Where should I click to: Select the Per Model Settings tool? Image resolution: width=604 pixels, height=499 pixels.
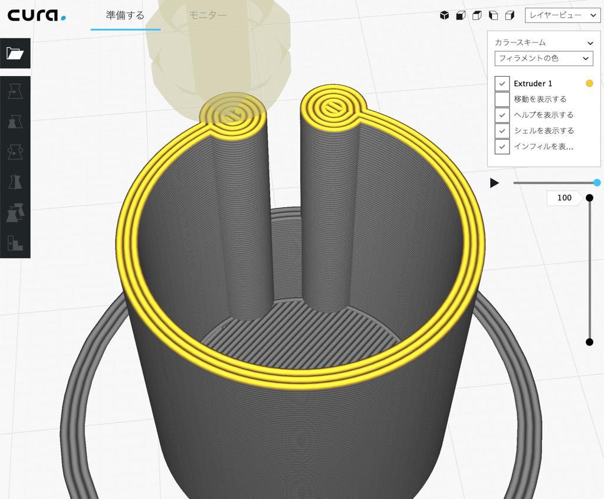pyautogui.click(x=15, y=212)
